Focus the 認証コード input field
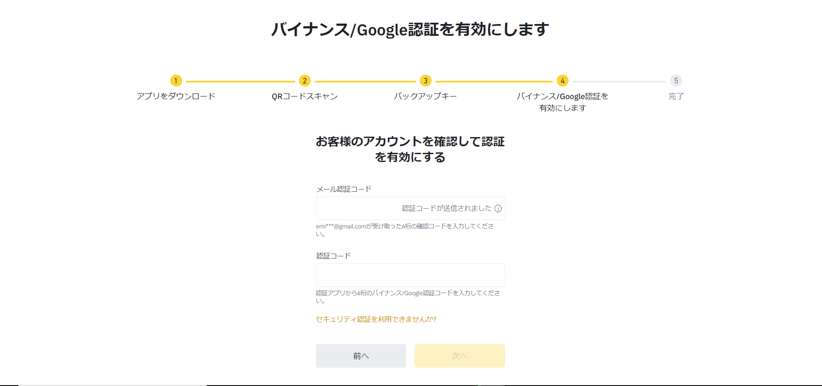This screenshot has width=822, height=386. 410,275
